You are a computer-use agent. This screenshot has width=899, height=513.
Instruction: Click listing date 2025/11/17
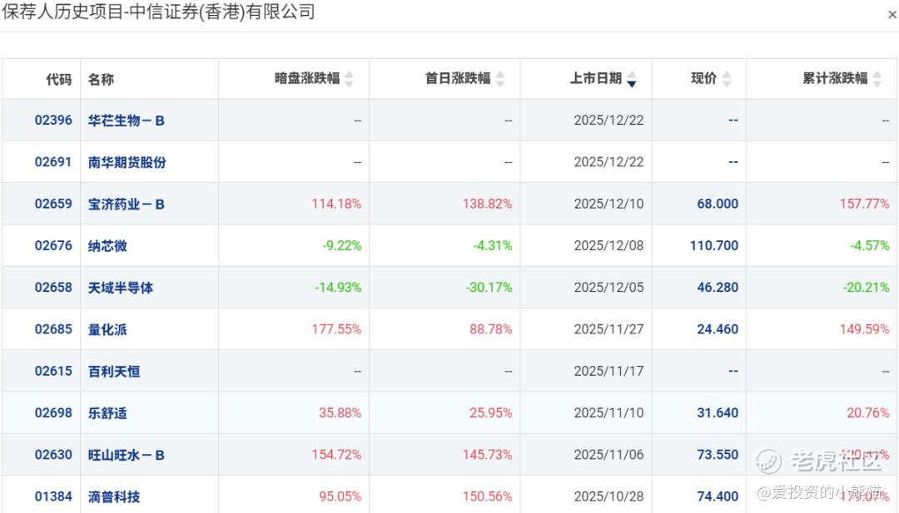[608, 371]
